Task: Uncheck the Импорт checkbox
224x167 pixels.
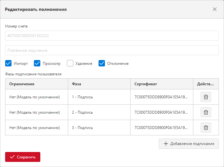Action: (8, 63)
